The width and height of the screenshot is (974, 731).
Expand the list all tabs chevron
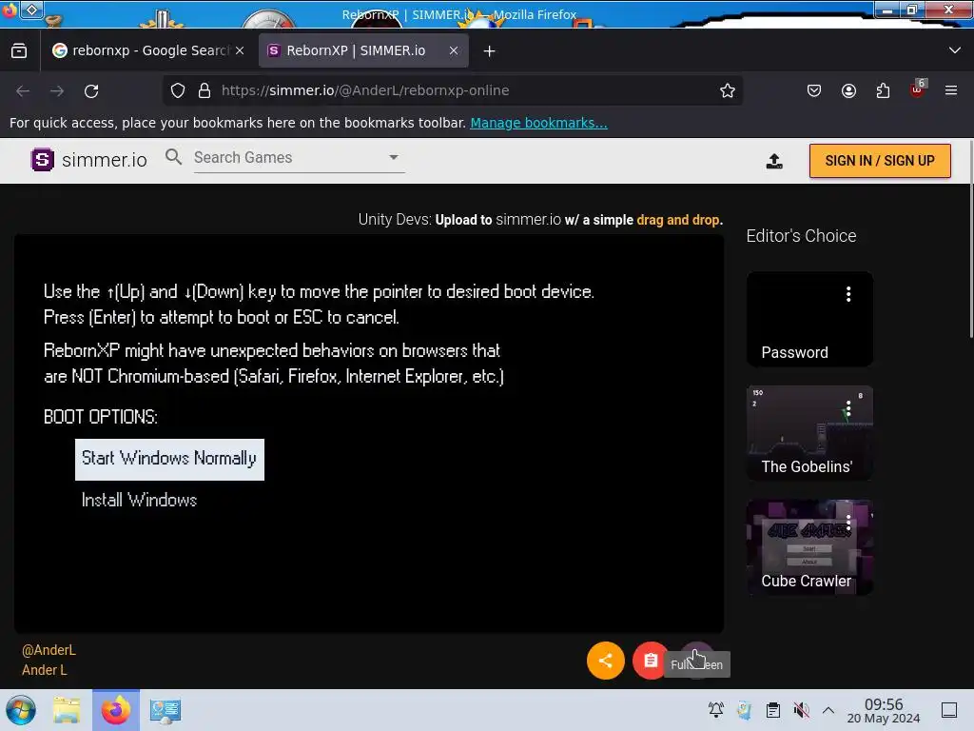click(x=955, y=50)
